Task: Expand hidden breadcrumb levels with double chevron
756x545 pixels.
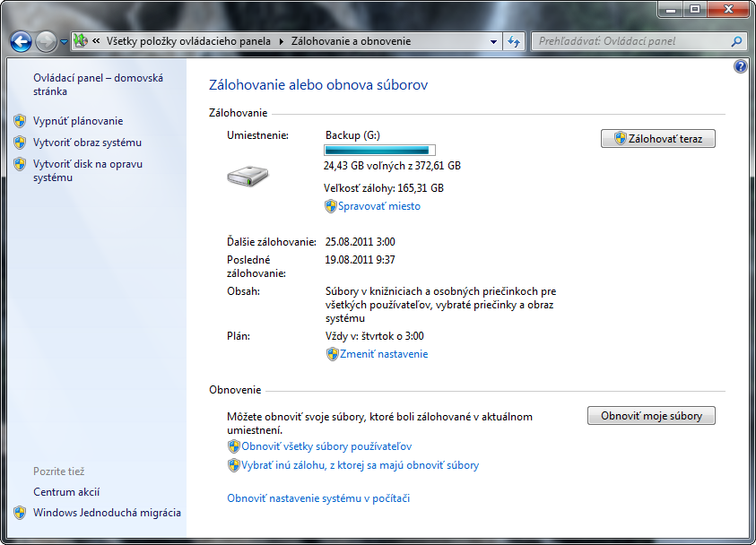Action: point(97,41)
